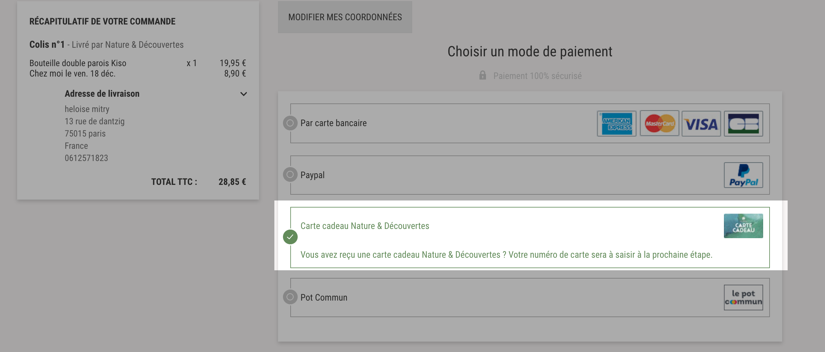Click the le pot commun logo
The image size is (825, 352).
[743, 298]
